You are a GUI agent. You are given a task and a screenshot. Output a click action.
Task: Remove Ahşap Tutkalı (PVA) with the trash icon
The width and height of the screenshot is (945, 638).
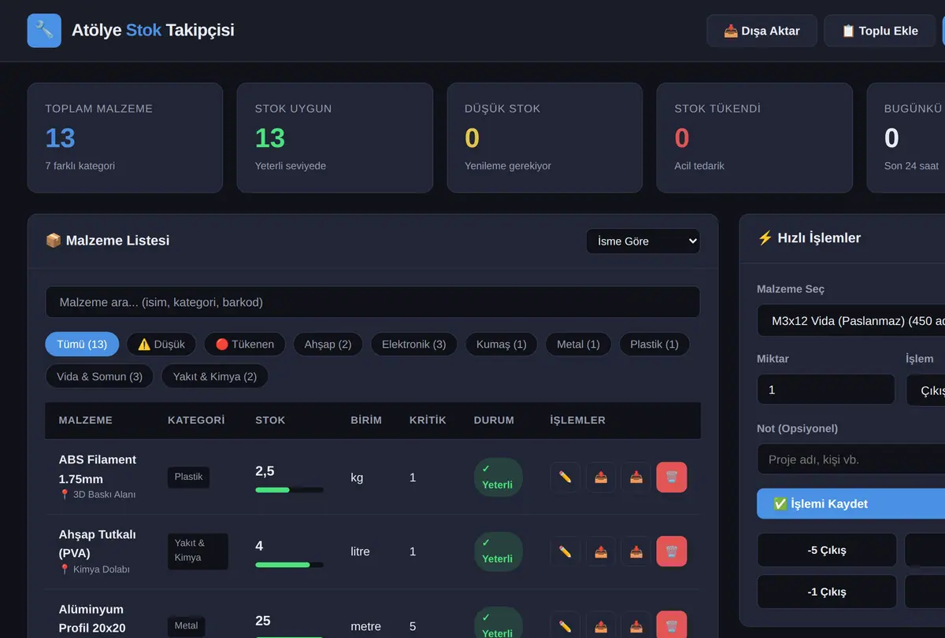(x=672, y=551)
